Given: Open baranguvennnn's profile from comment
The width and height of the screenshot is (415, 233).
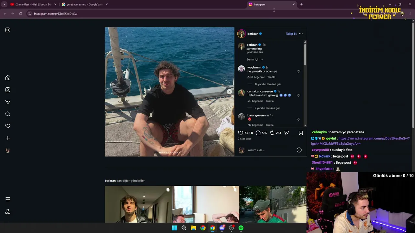Looking at the screenshot, I should (x=258, y=115).
